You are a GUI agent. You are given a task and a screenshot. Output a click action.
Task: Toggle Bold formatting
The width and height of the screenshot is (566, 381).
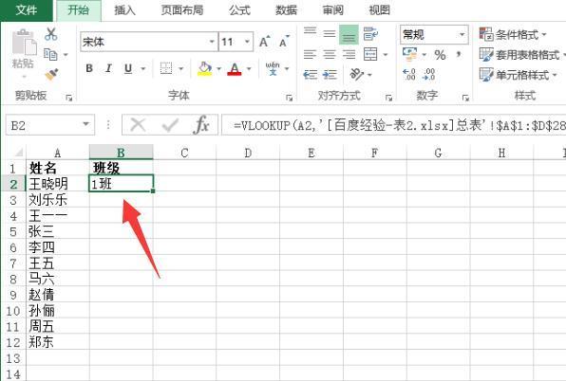[89, 68]
